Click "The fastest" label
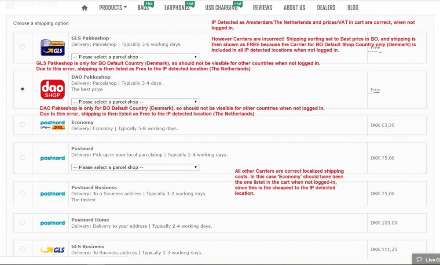The height and width of the screenshot is (265, 440). (x=83, y=200)
